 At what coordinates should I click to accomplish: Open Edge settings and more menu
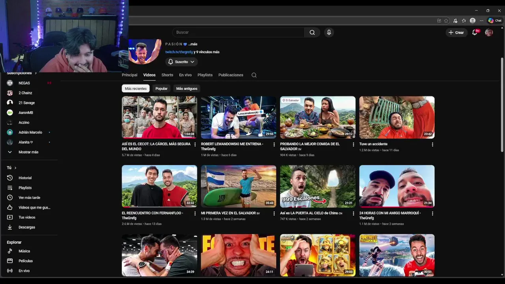click(x=481, y=21)
